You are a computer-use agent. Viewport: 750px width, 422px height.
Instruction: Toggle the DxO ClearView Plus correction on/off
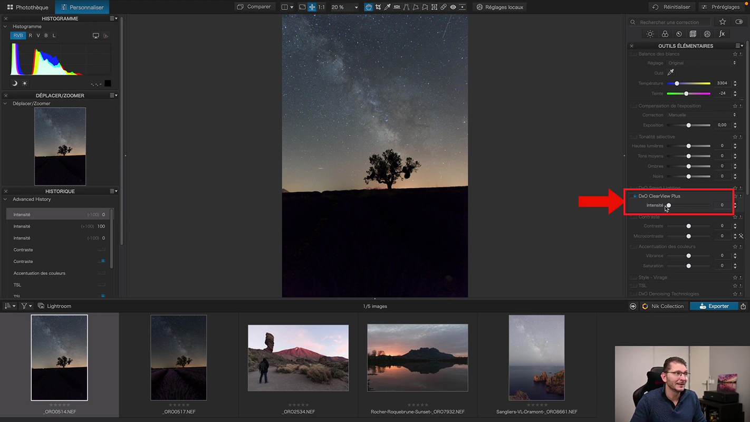634,196
